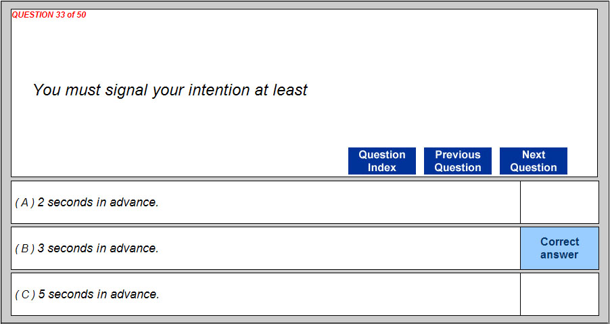Click the question text about signalling intention
610x324 pixels.
pyautogui.click(x=170, y=90)
